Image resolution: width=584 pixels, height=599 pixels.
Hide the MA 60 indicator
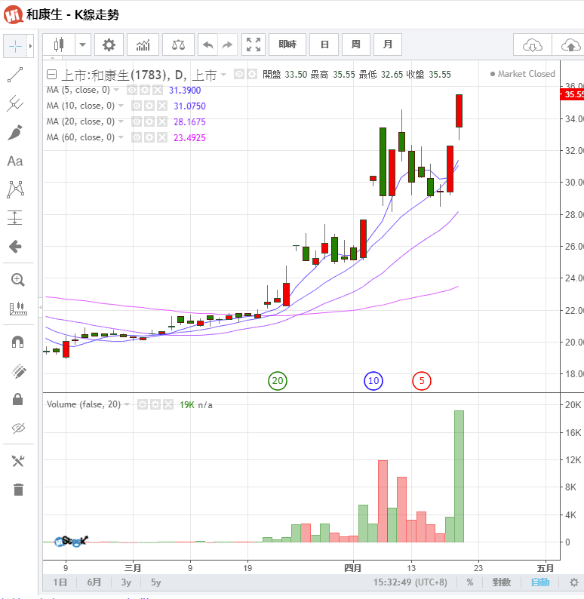pyautogui.click(x=137, y=137)
